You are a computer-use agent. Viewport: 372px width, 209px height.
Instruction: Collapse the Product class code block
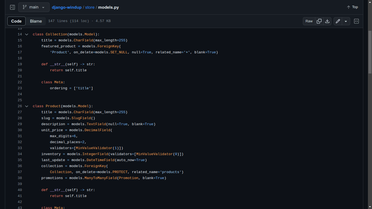pyautogui.click(x=27, y=106)
